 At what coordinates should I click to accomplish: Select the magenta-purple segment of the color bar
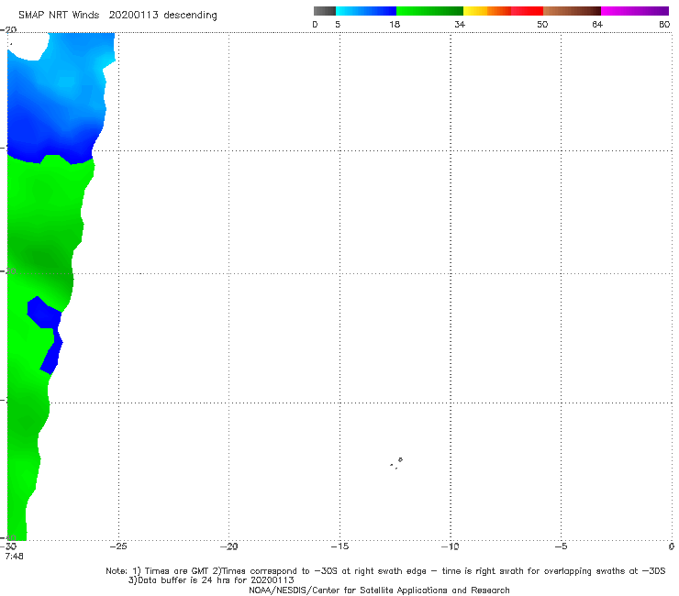point(634,11)
